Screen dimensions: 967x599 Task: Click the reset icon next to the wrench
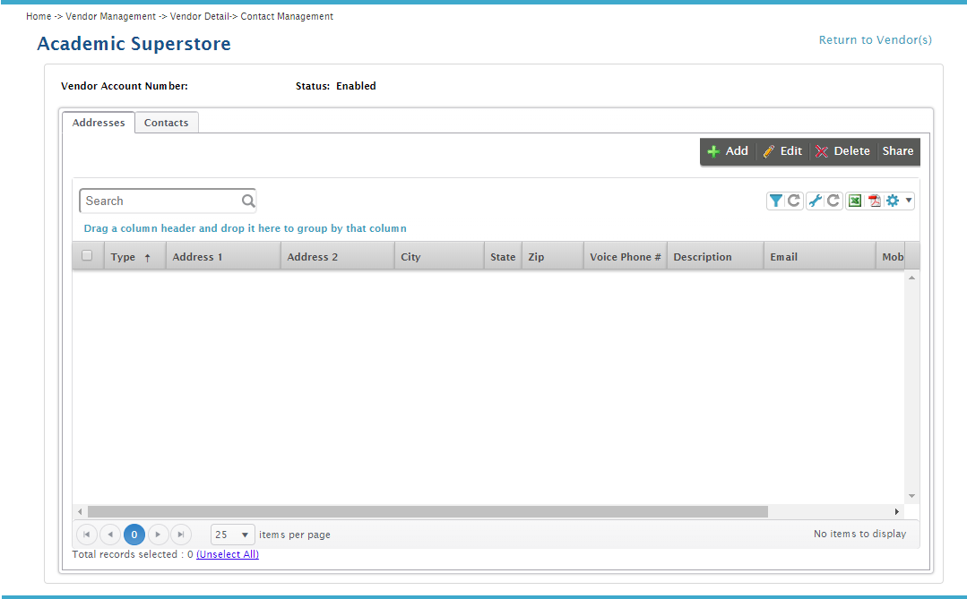click(x=833, y=201)
